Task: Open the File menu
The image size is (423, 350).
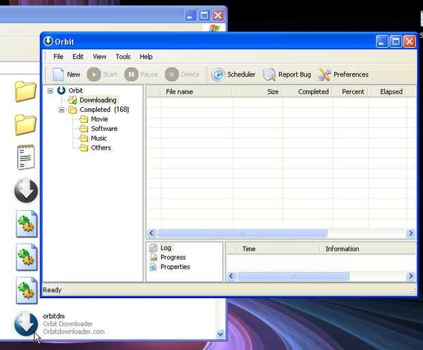Action: click(58, 57)
